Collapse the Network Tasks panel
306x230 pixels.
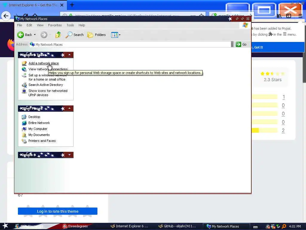click(x=69, y=55)
